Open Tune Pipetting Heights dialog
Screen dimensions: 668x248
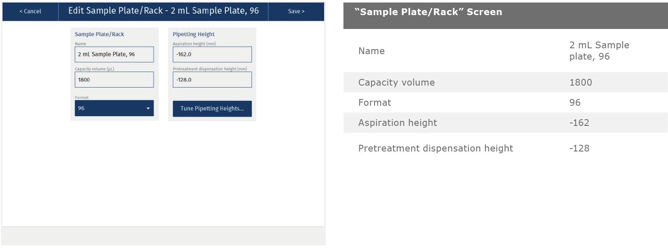click(x=212, y=109)
